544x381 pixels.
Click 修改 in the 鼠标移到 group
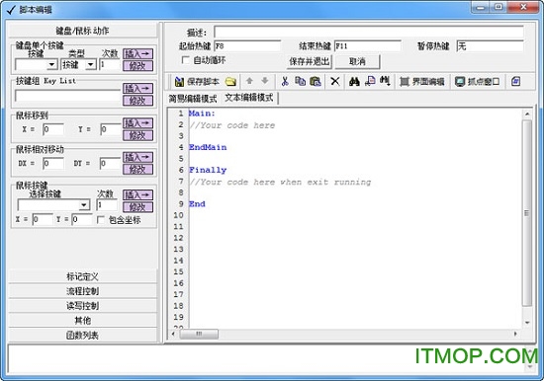click(137, 135)
